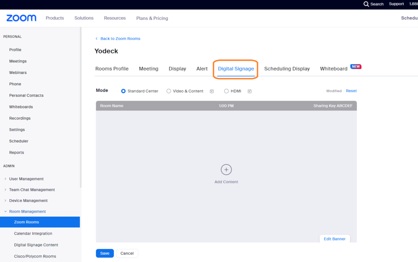Open the help tooltip beside HDMI
This screenshot has width=418, height=262.
(x=249, y=91)
